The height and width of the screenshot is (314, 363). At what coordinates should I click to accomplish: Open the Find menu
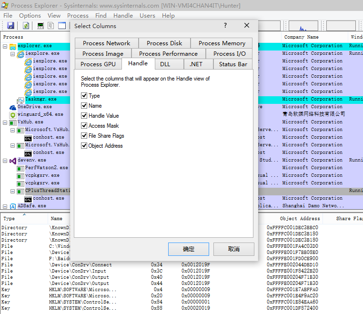tap(101, 16)
